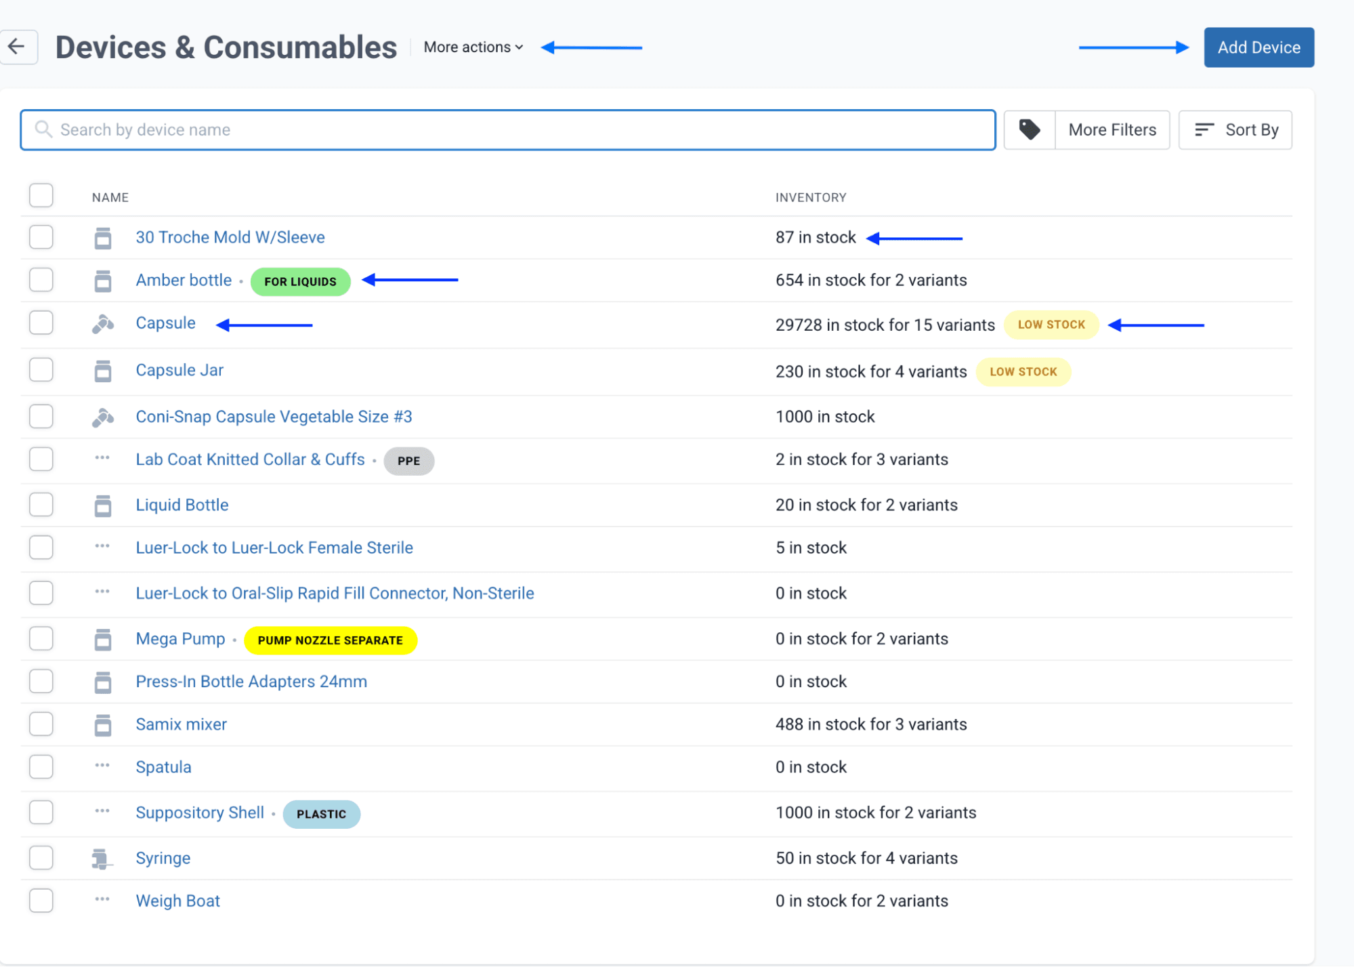
Task: Open the Sort By menu
Action: tap(1235, 129)
